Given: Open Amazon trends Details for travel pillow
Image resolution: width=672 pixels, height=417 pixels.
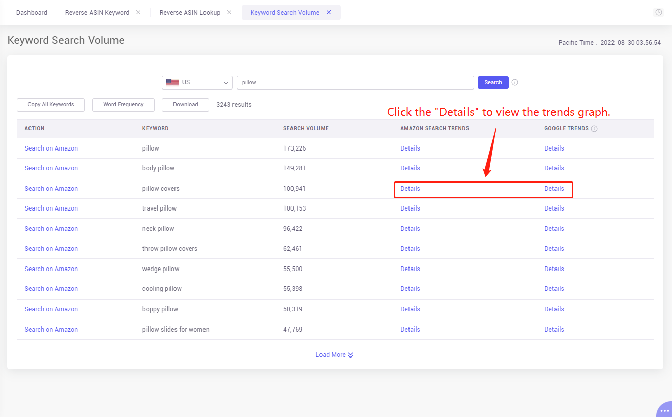Looking at the screenshot, I should [x=410, y=208].
